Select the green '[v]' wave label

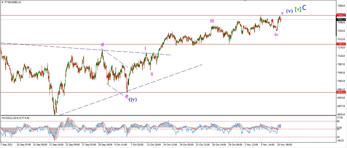[298, 9]
